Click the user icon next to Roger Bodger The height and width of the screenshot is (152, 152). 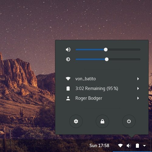(x=68, y=98)
